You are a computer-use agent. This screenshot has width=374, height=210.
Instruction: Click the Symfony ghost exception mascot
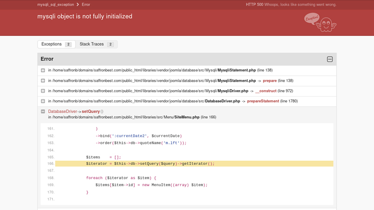click(x=325, y=23)
